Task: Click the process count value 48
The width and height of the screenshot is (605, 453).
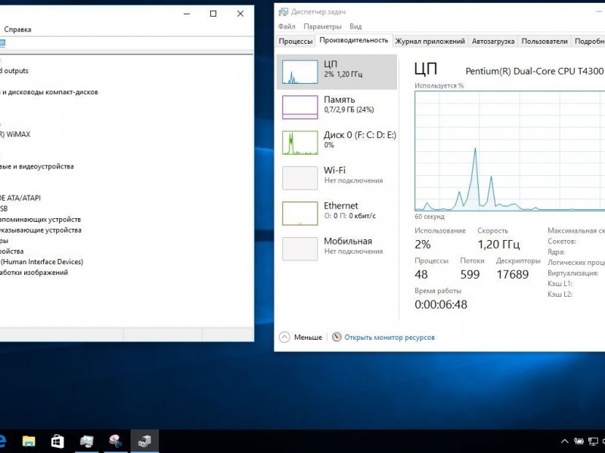Action: 421,274
